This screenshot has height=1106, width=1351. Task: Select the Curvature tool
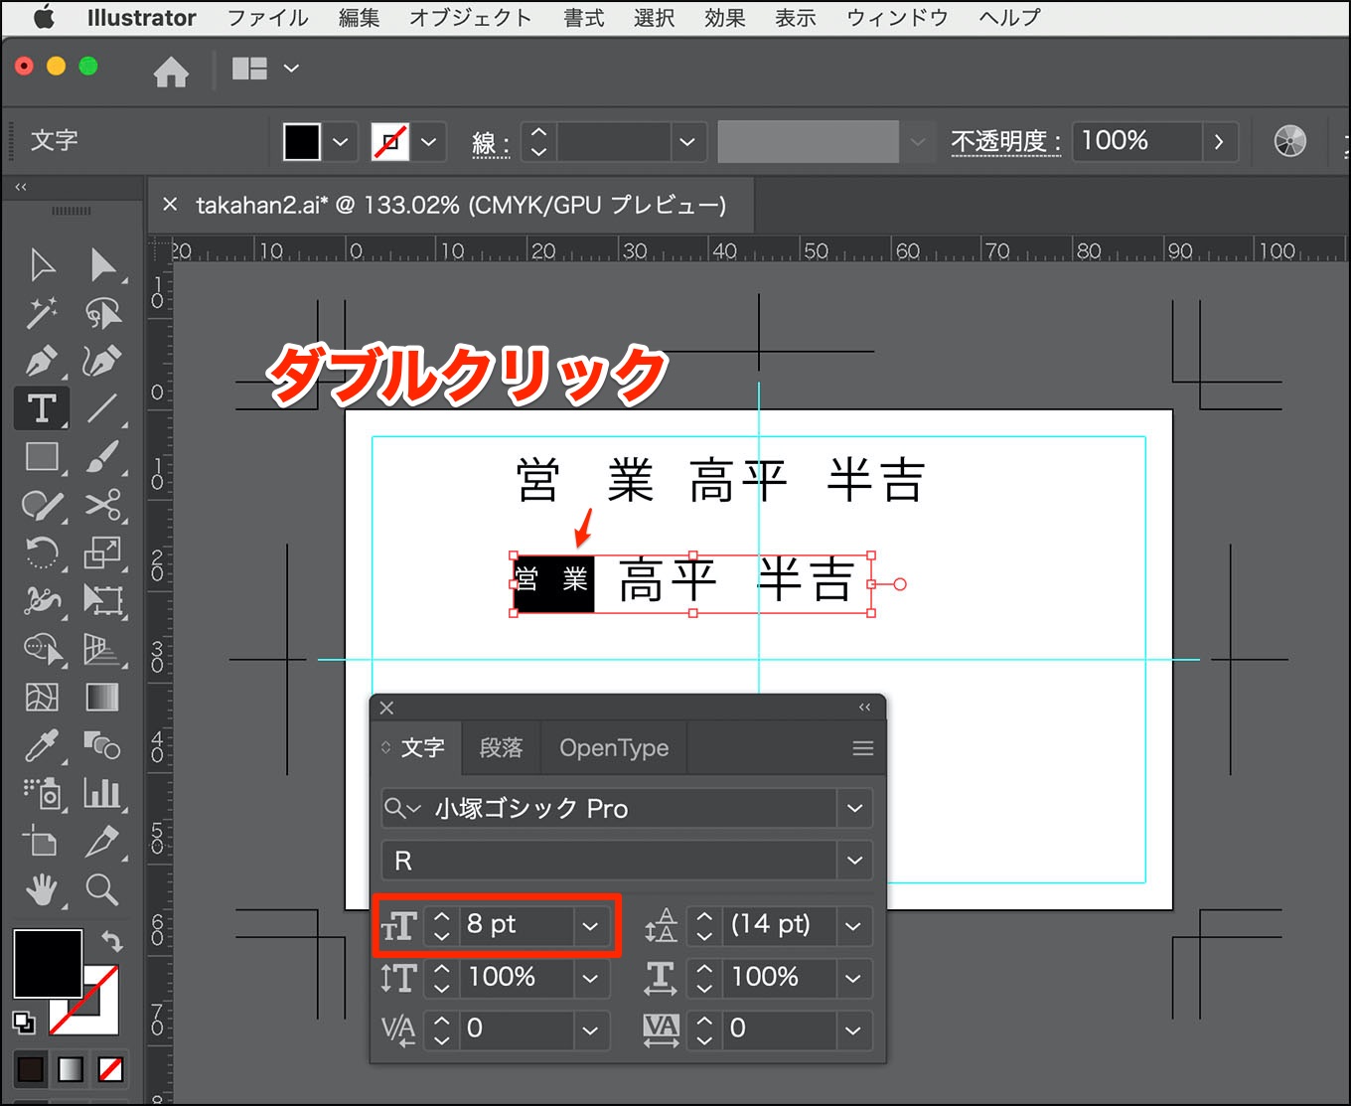[x=102, y=361]
